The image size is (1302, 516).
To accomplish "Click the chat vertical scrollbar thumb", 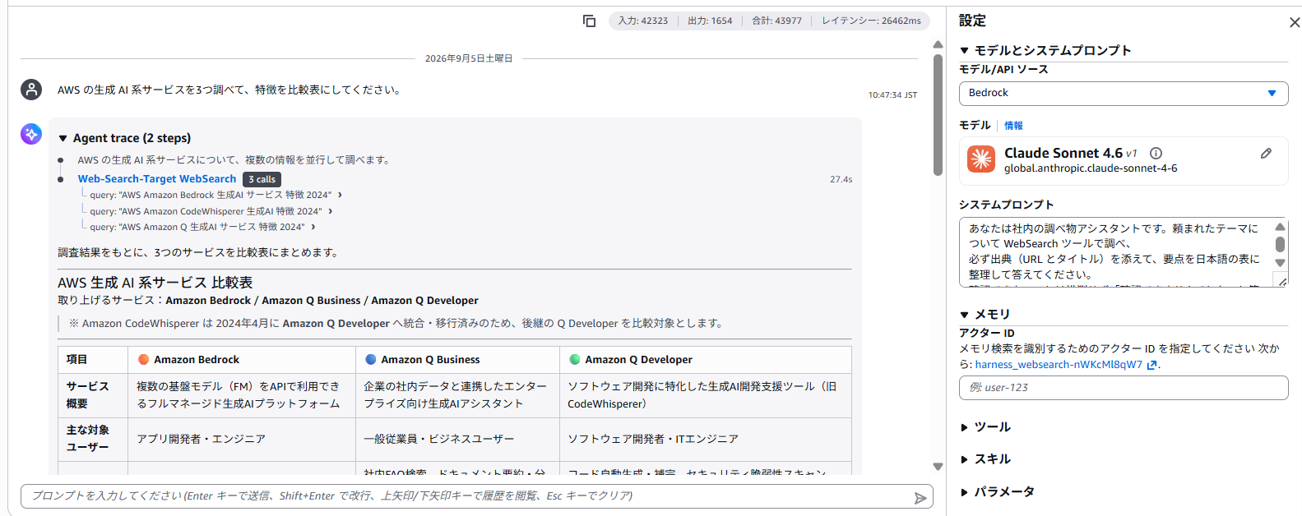I will (938, 115).
